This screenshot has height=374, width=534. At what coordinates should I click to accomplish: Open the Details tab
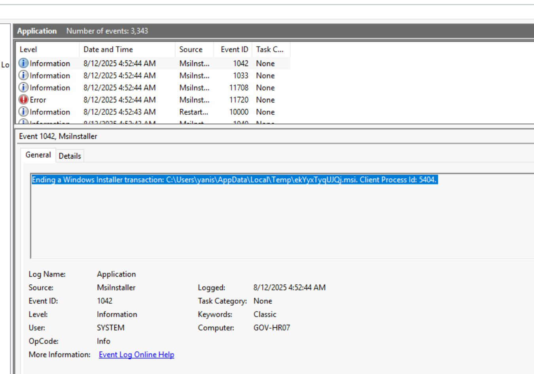click(x=70, y=156)
